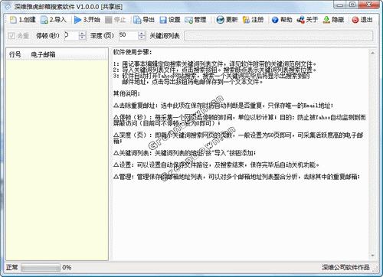Open 帮助 help from the toolbar
The image size is (383, 277).
coord(275,20)
